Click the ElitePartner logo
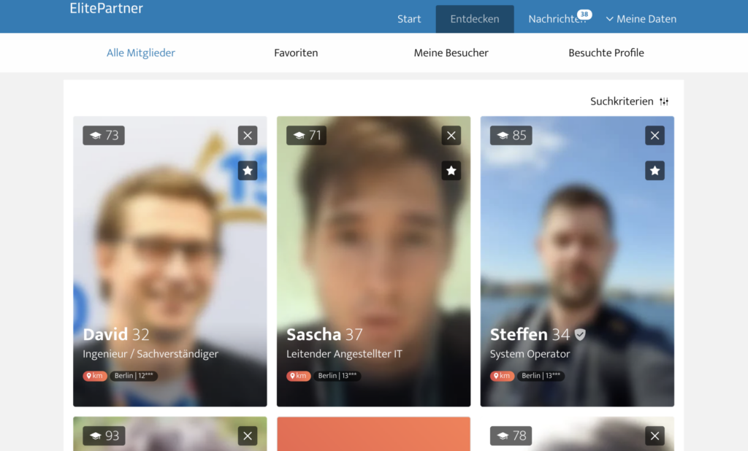This screenshot has width=748, height=451. click(x=107, y=8)
